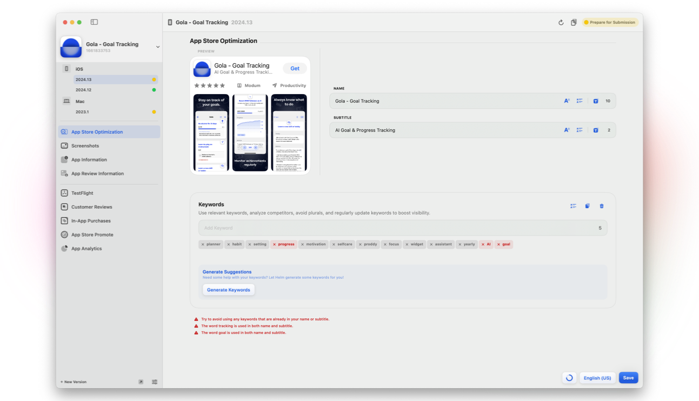The image size is (699, 401).
Task: Remove the 'planner' keyword tag
Action: pyautogui.click(x=203, y=245)
